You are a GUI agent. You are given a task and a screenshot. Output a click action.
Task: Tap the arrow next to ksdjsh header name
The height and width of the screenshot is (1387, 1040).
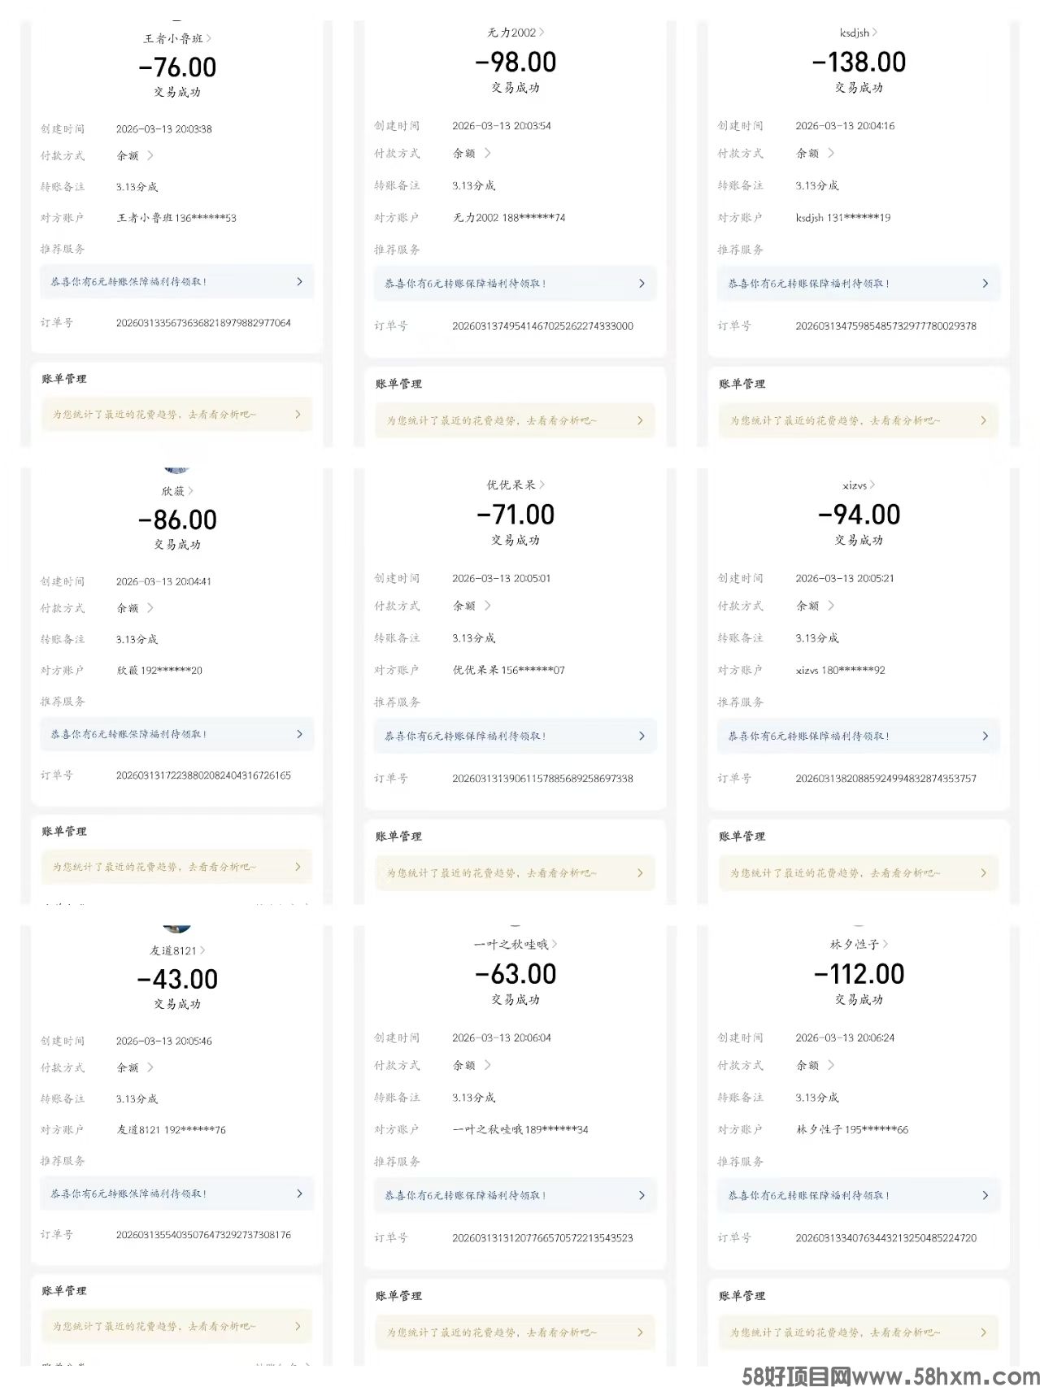874,33
